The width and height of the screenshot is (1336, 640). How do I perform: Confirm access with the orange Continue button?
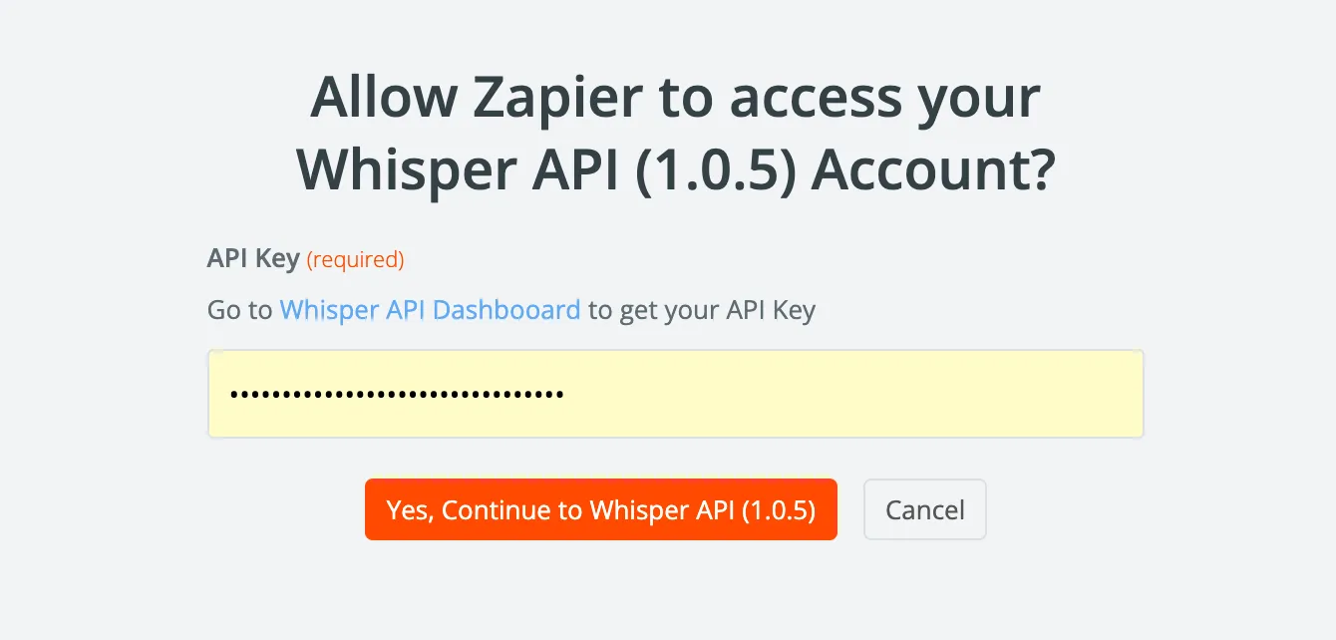[600, 509]
